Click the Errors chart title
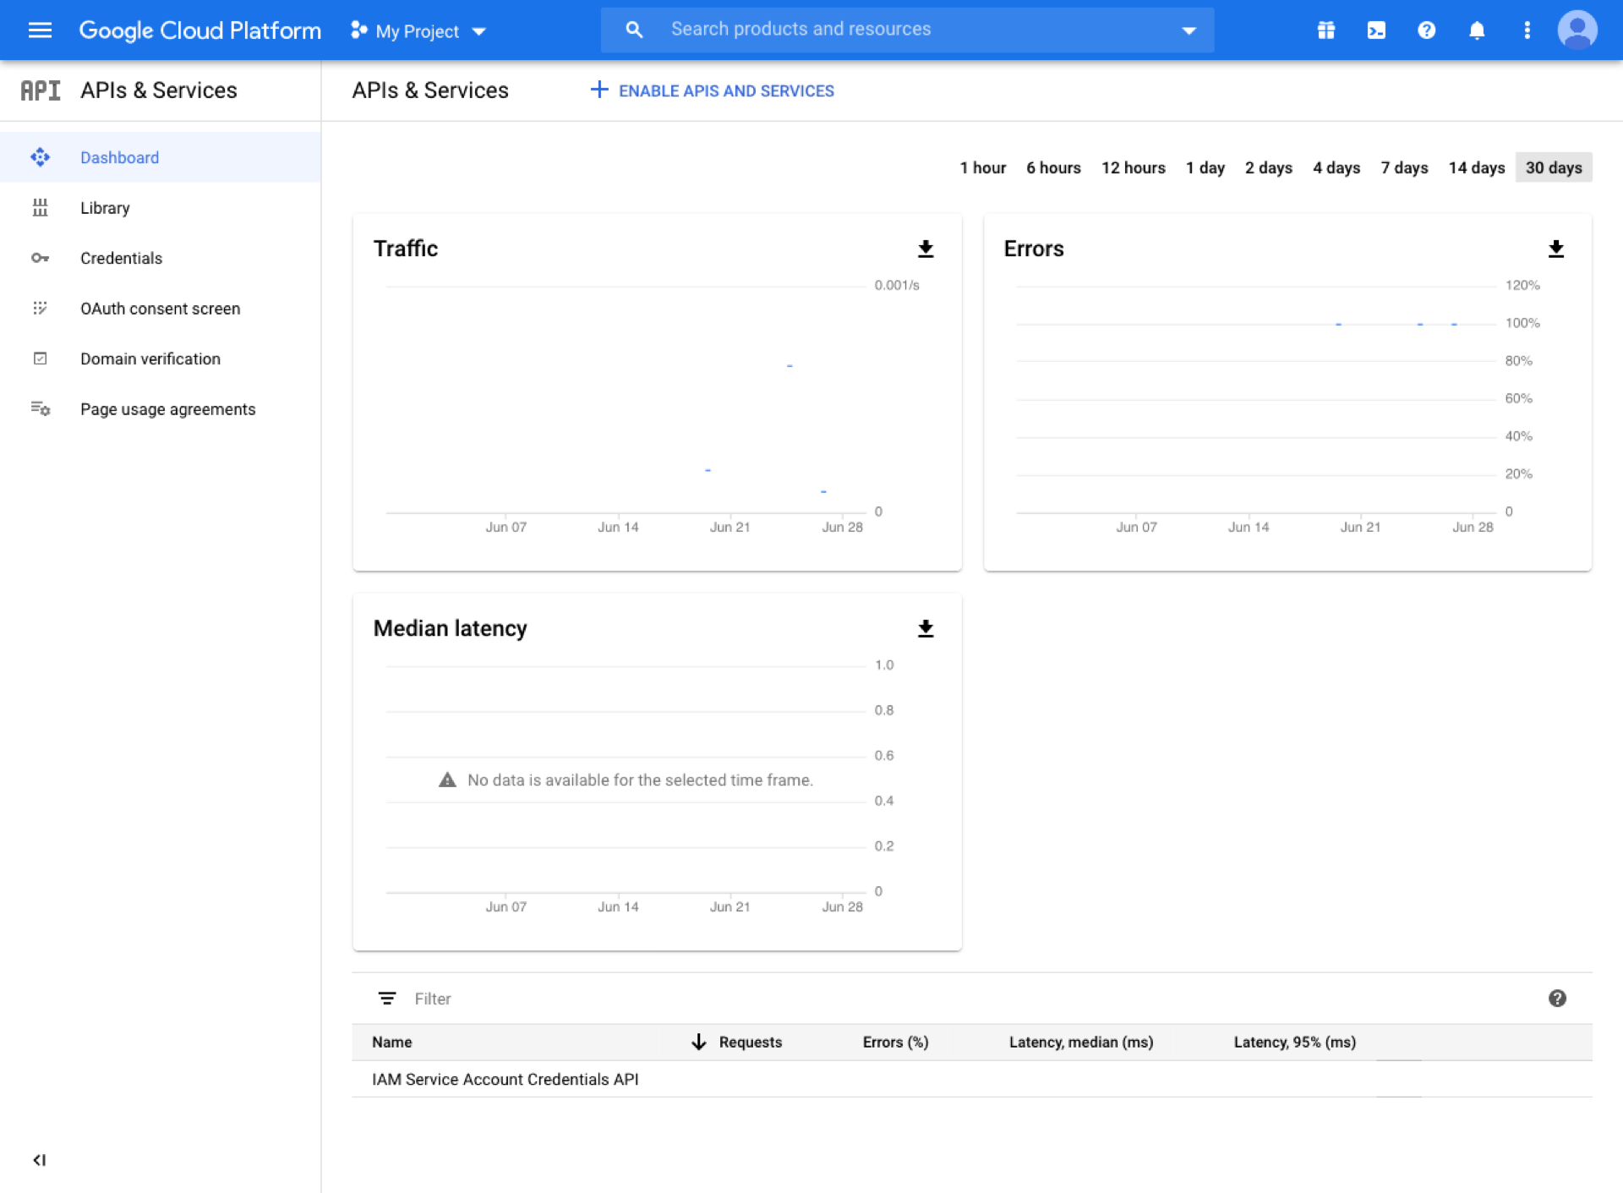This screenshot has height=1193, width=1623. tap(1033, 249)
